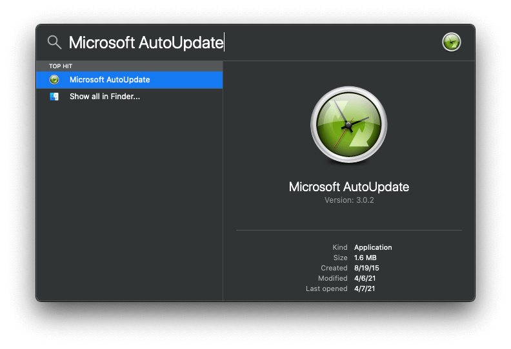Click the Created date 8/19/15
Viewport: 511px width, 349px height.
(x=366, y=268)
